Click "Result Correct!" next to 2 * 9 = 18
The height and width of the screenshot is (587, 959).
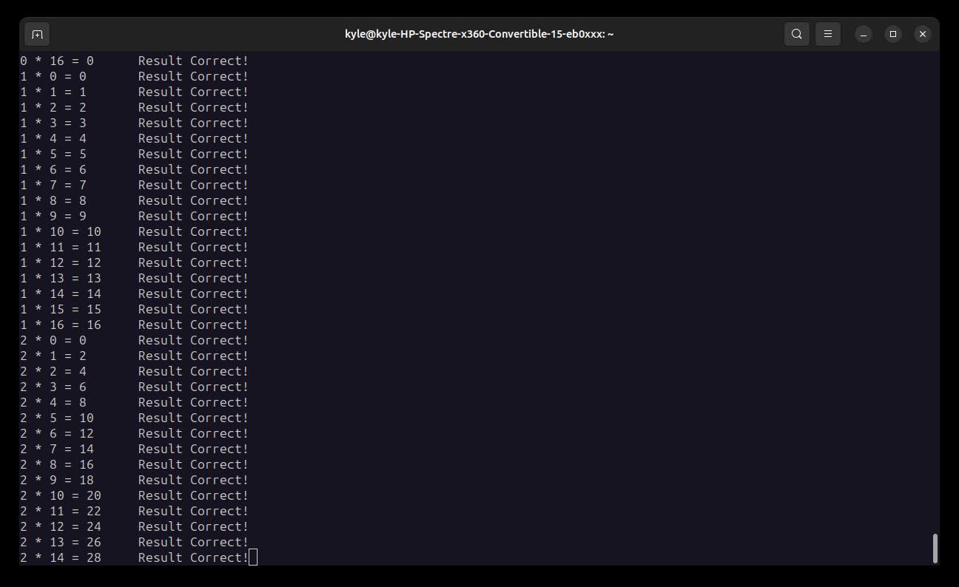193,480
